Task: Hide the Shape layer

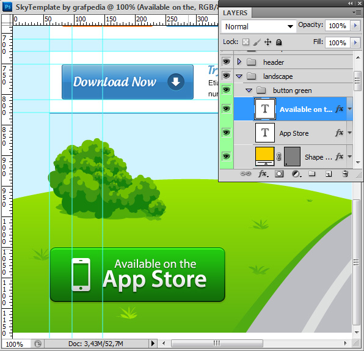Action: point(227,156)
